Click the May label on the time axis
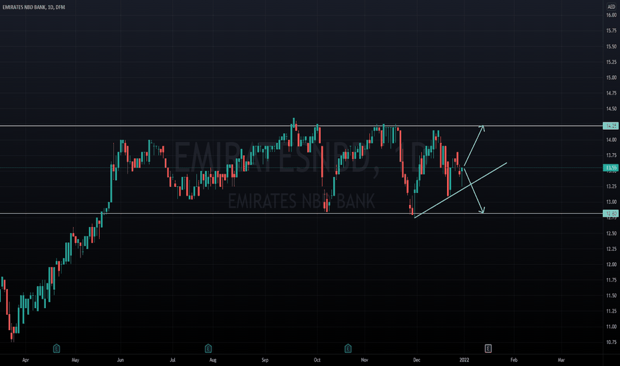 76,360
